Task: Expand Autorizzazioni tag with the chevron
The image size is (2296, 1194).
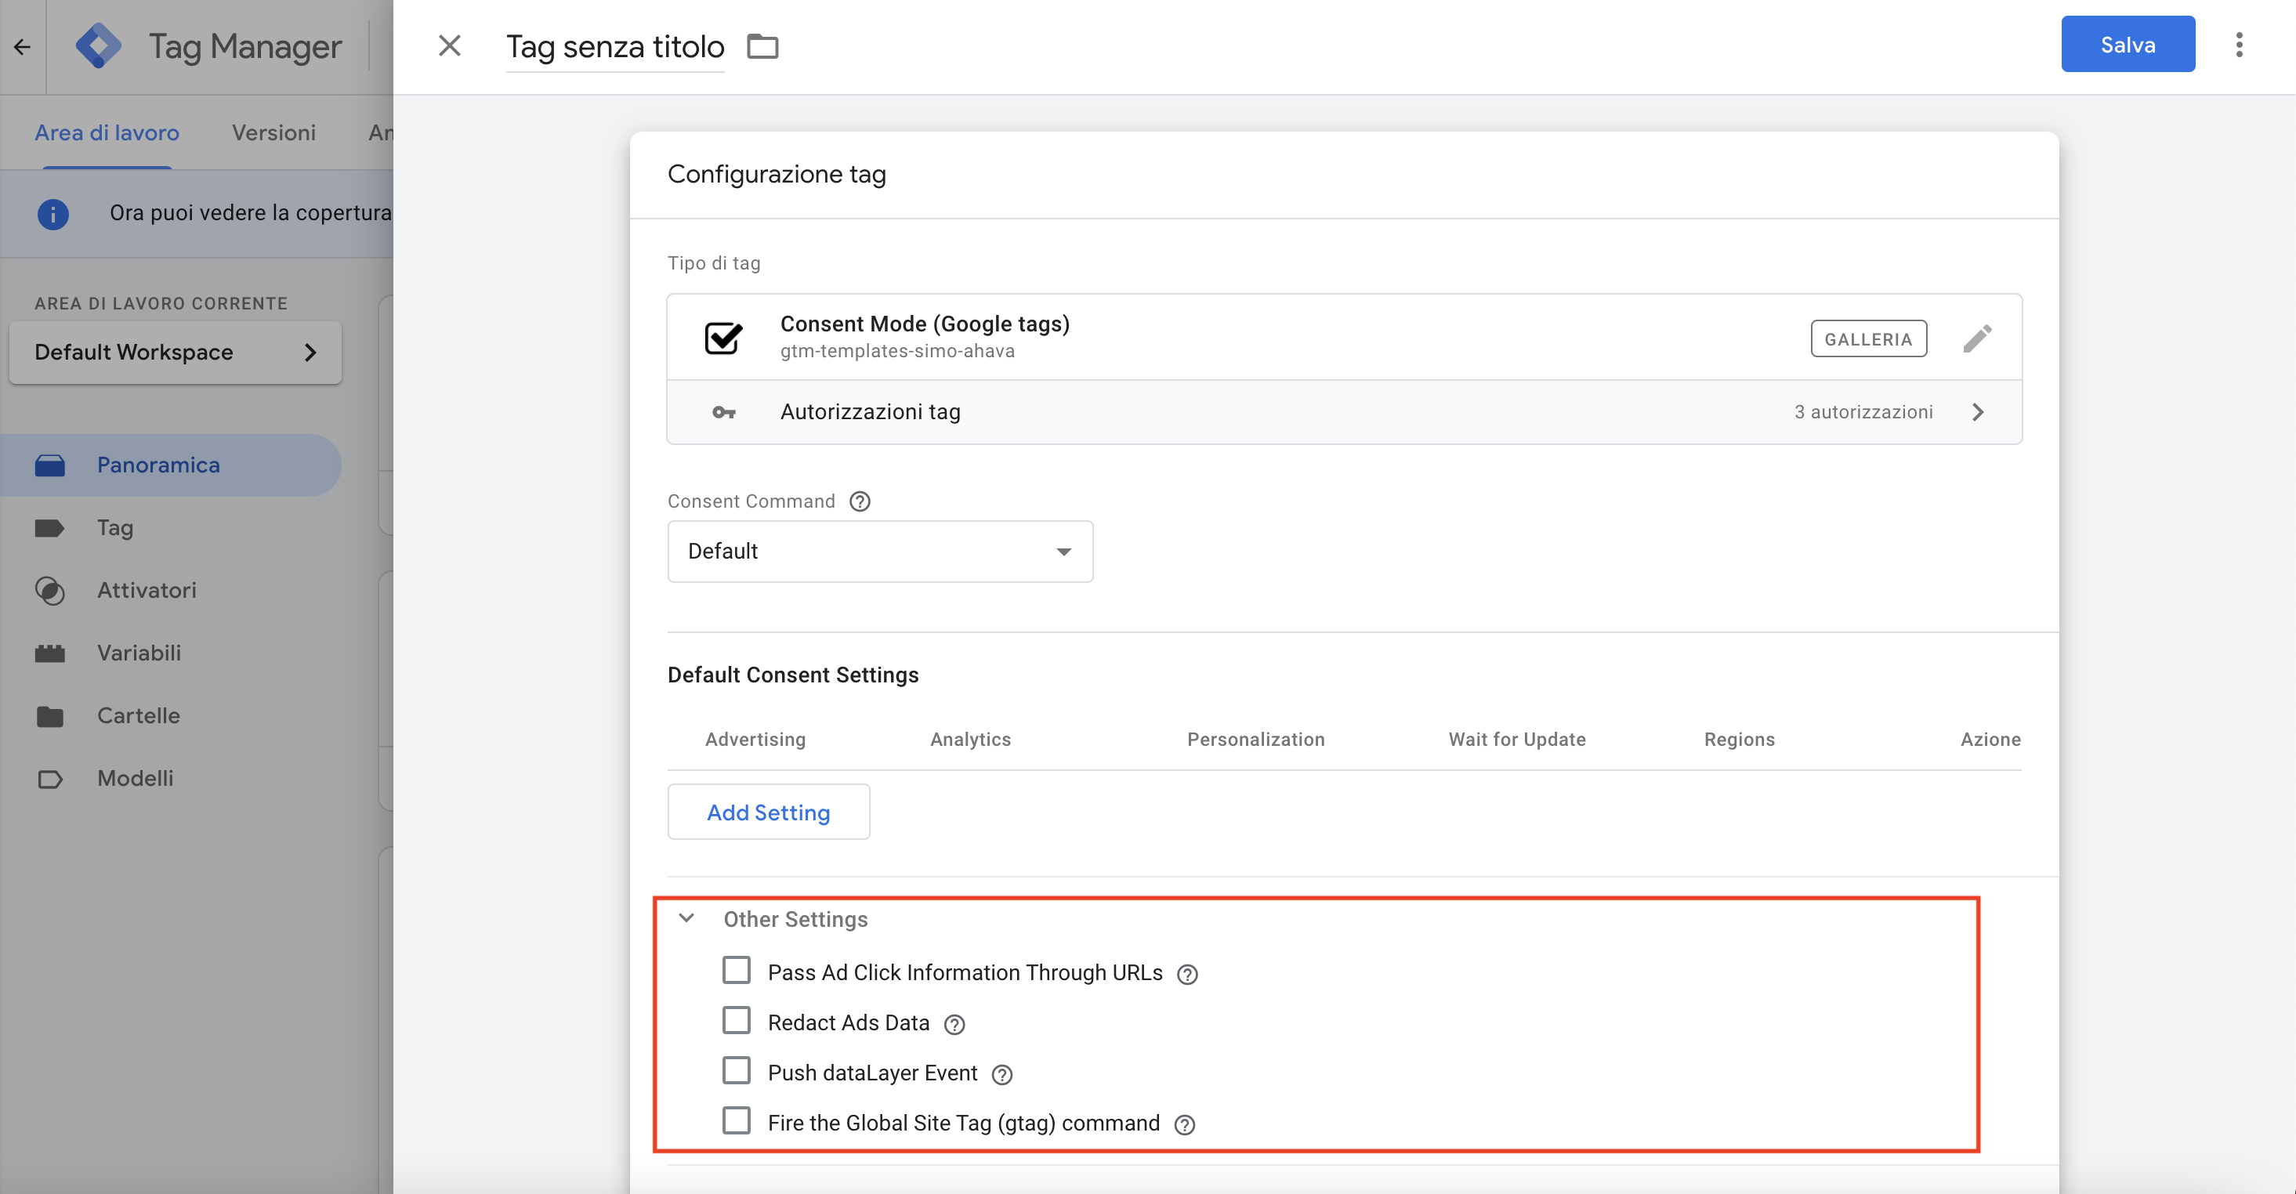Action: coord(1978,411)
